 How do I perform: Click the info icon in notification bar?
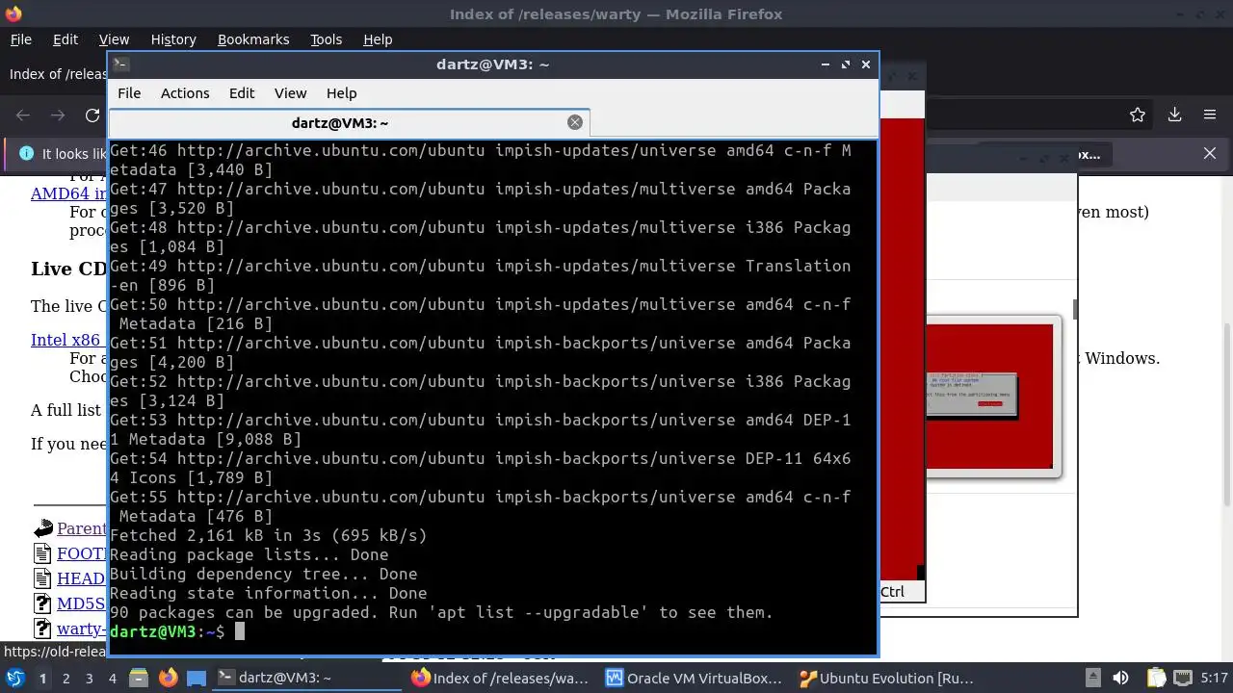(25, 153)
